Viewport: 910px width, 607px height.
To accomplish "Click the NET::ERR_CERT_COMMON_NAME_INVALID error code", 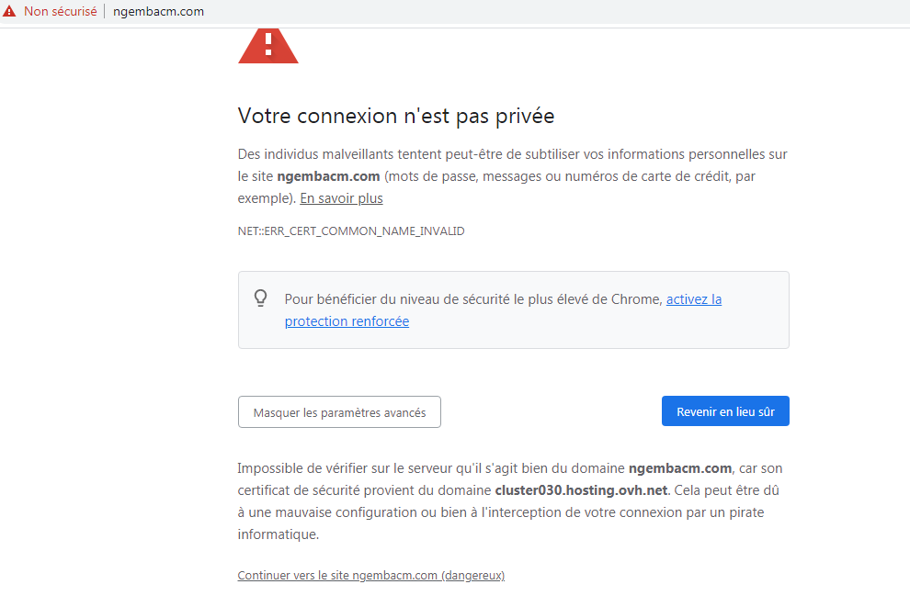I will (x=350, y=231).
